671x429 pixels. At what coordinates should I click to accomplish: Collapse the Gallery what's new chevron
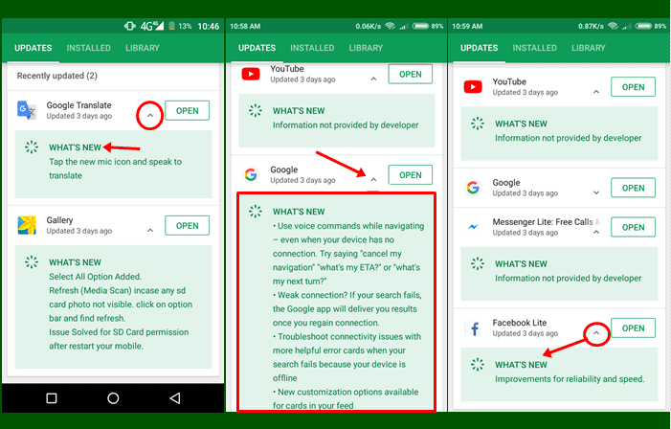coord(149,231)
